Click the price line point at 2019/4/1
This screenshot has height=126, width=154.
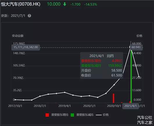click(65, 92)
